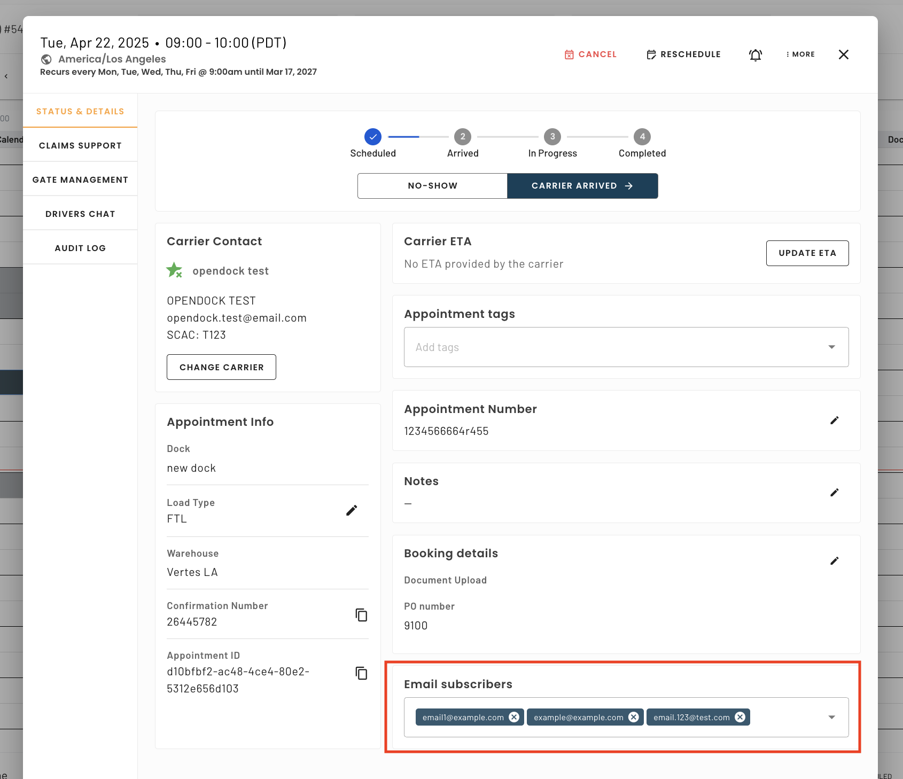Click the notification bell icon
The height and width of the screenshot is (779, 903).
[755, 55]
